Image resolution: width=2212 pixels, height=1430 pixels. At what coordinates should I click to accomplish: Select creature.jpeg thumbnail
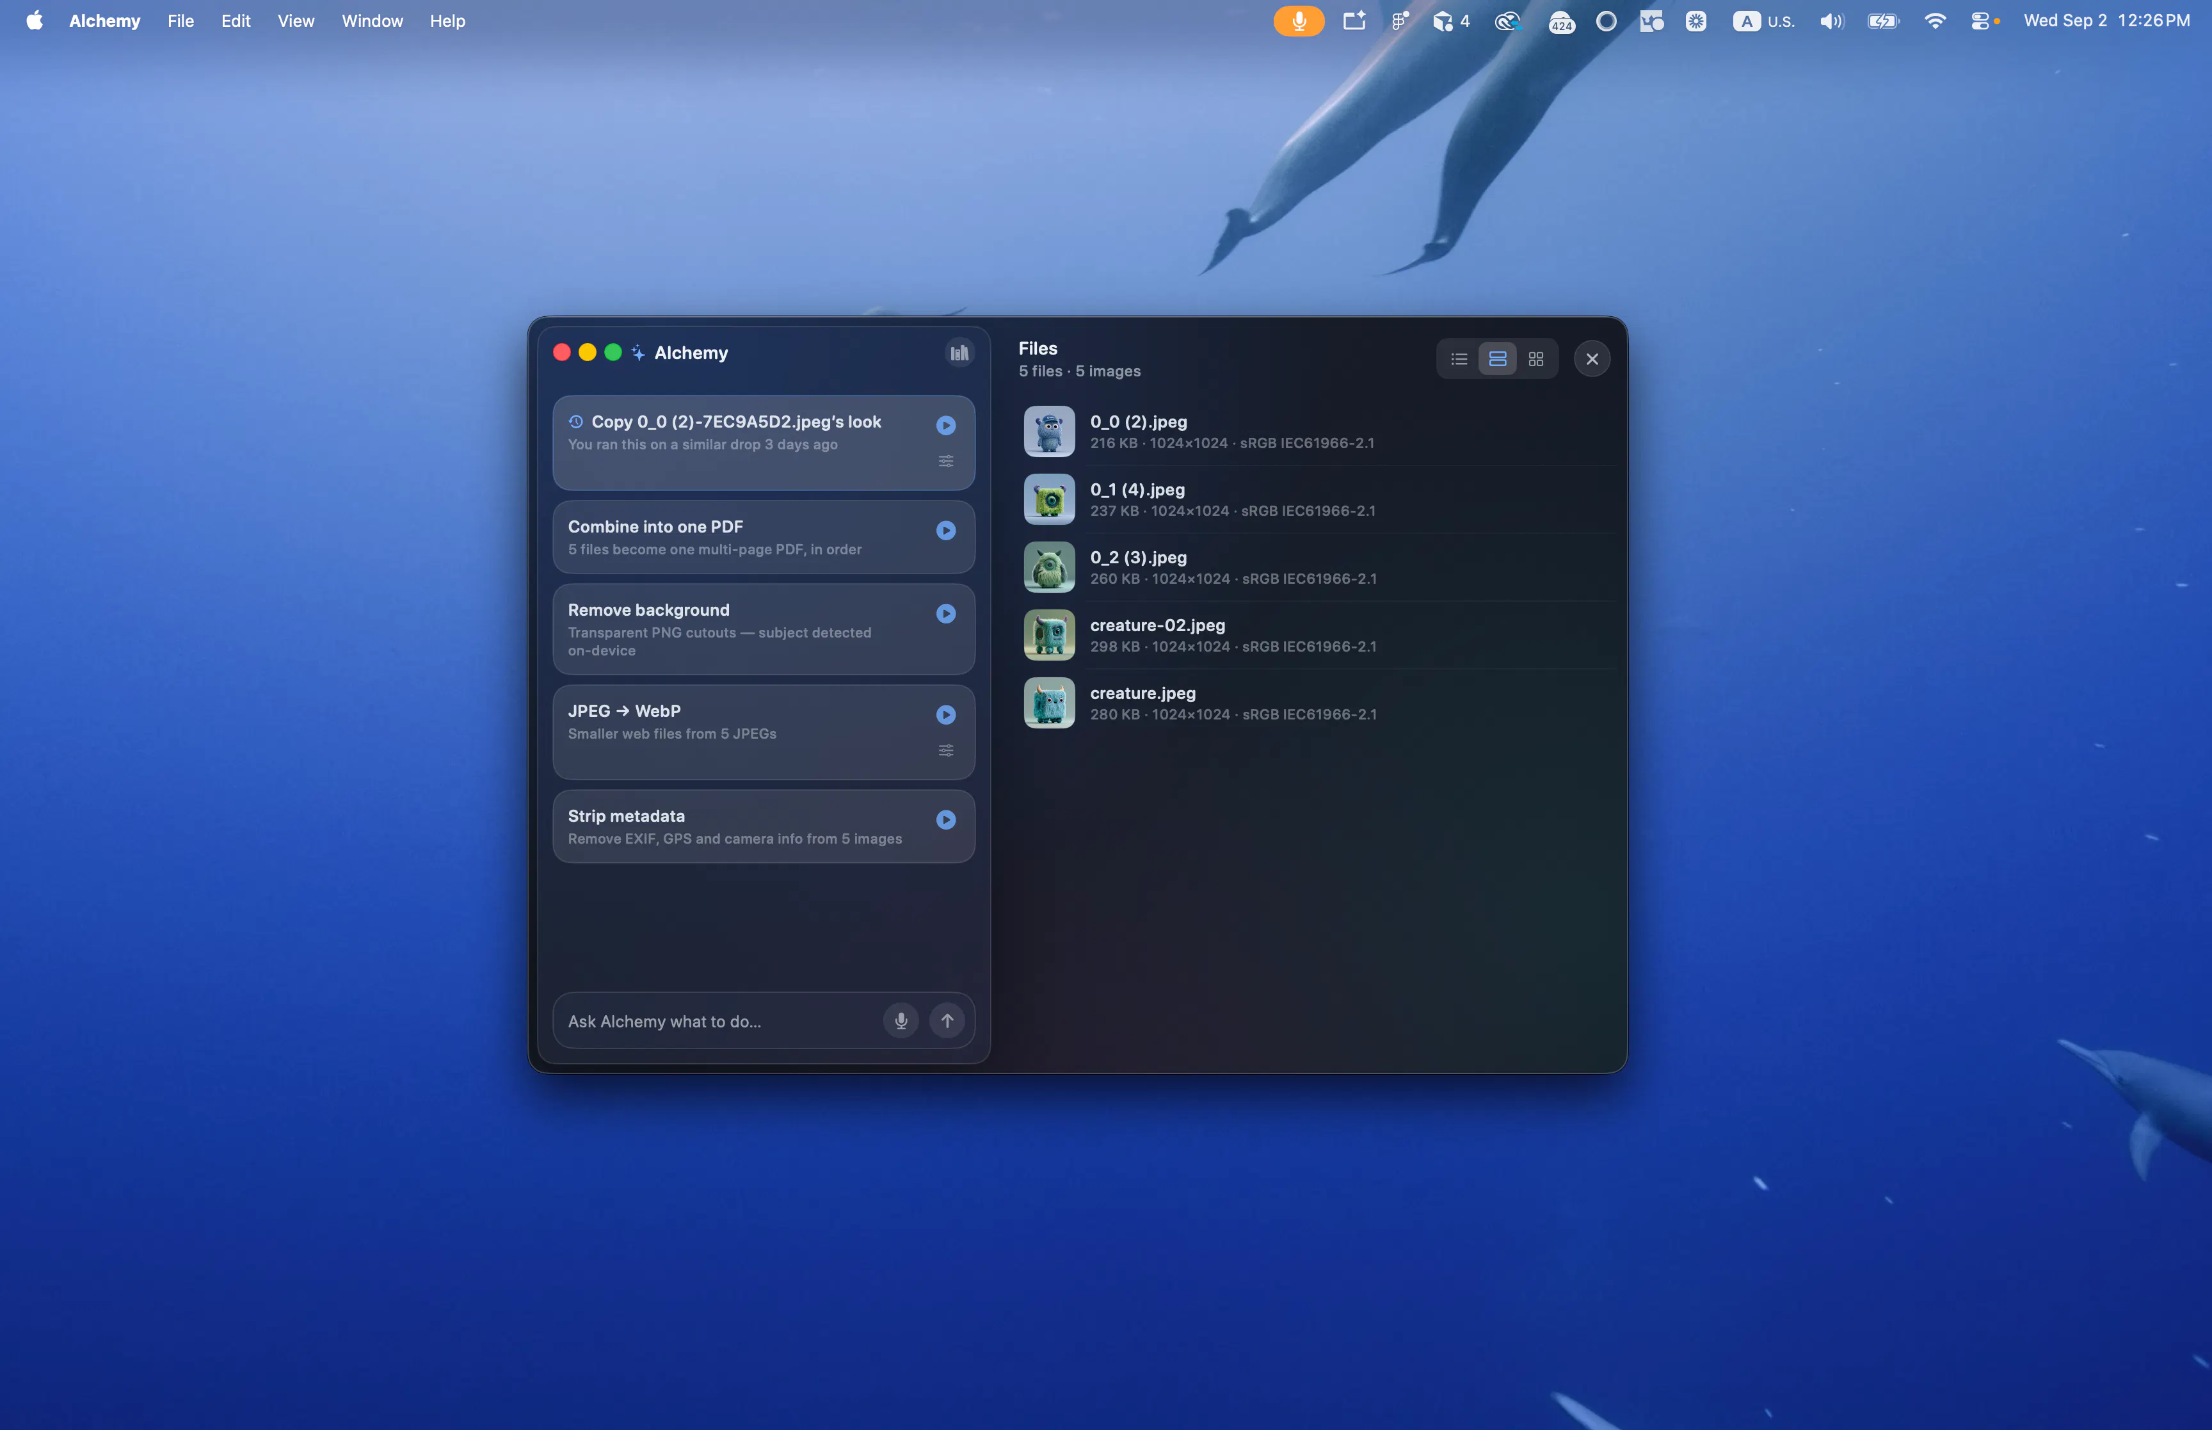1049,703
